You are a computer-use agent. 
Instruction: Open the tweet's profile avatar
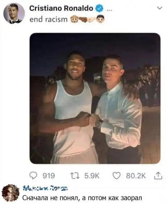(14, 13)
